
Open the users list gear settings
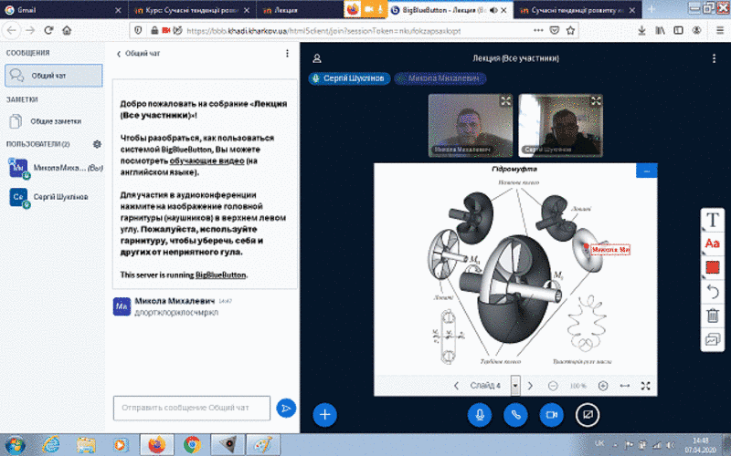[97, 144]
